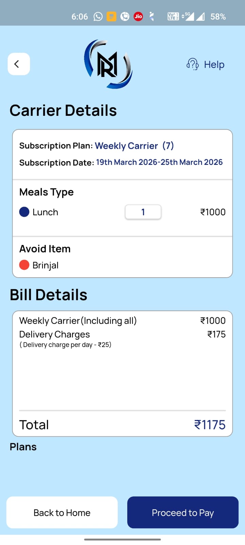
Task: Tap the headset help icon
Action: tap(193, 64)
